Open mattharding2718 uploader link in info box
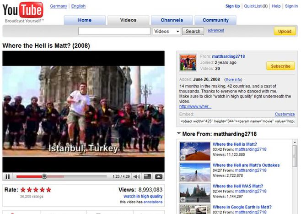The height and width of the screenshot is (214, 301). 228,56
